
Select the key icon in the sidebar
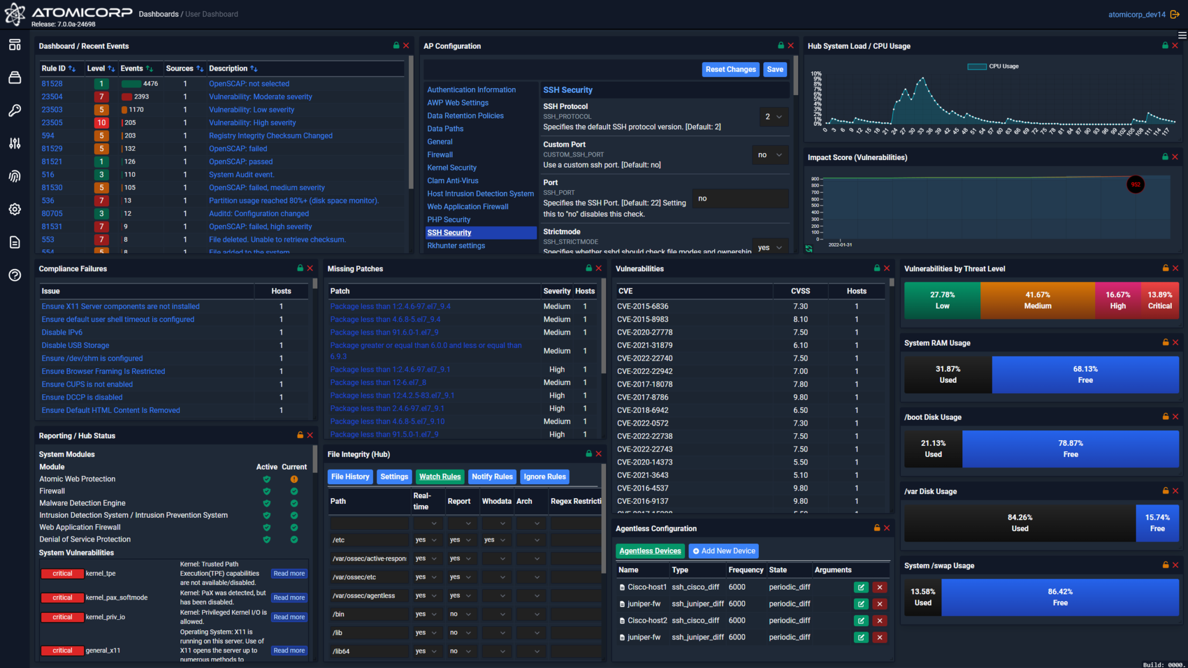[x=15, y=110]
